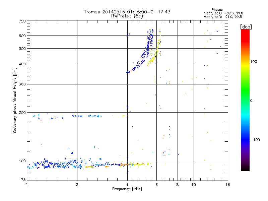Click the y-axis tick label '200'
Image resolution: width=268 pixels, height=201 pixels.
click(x=22, y=113)
